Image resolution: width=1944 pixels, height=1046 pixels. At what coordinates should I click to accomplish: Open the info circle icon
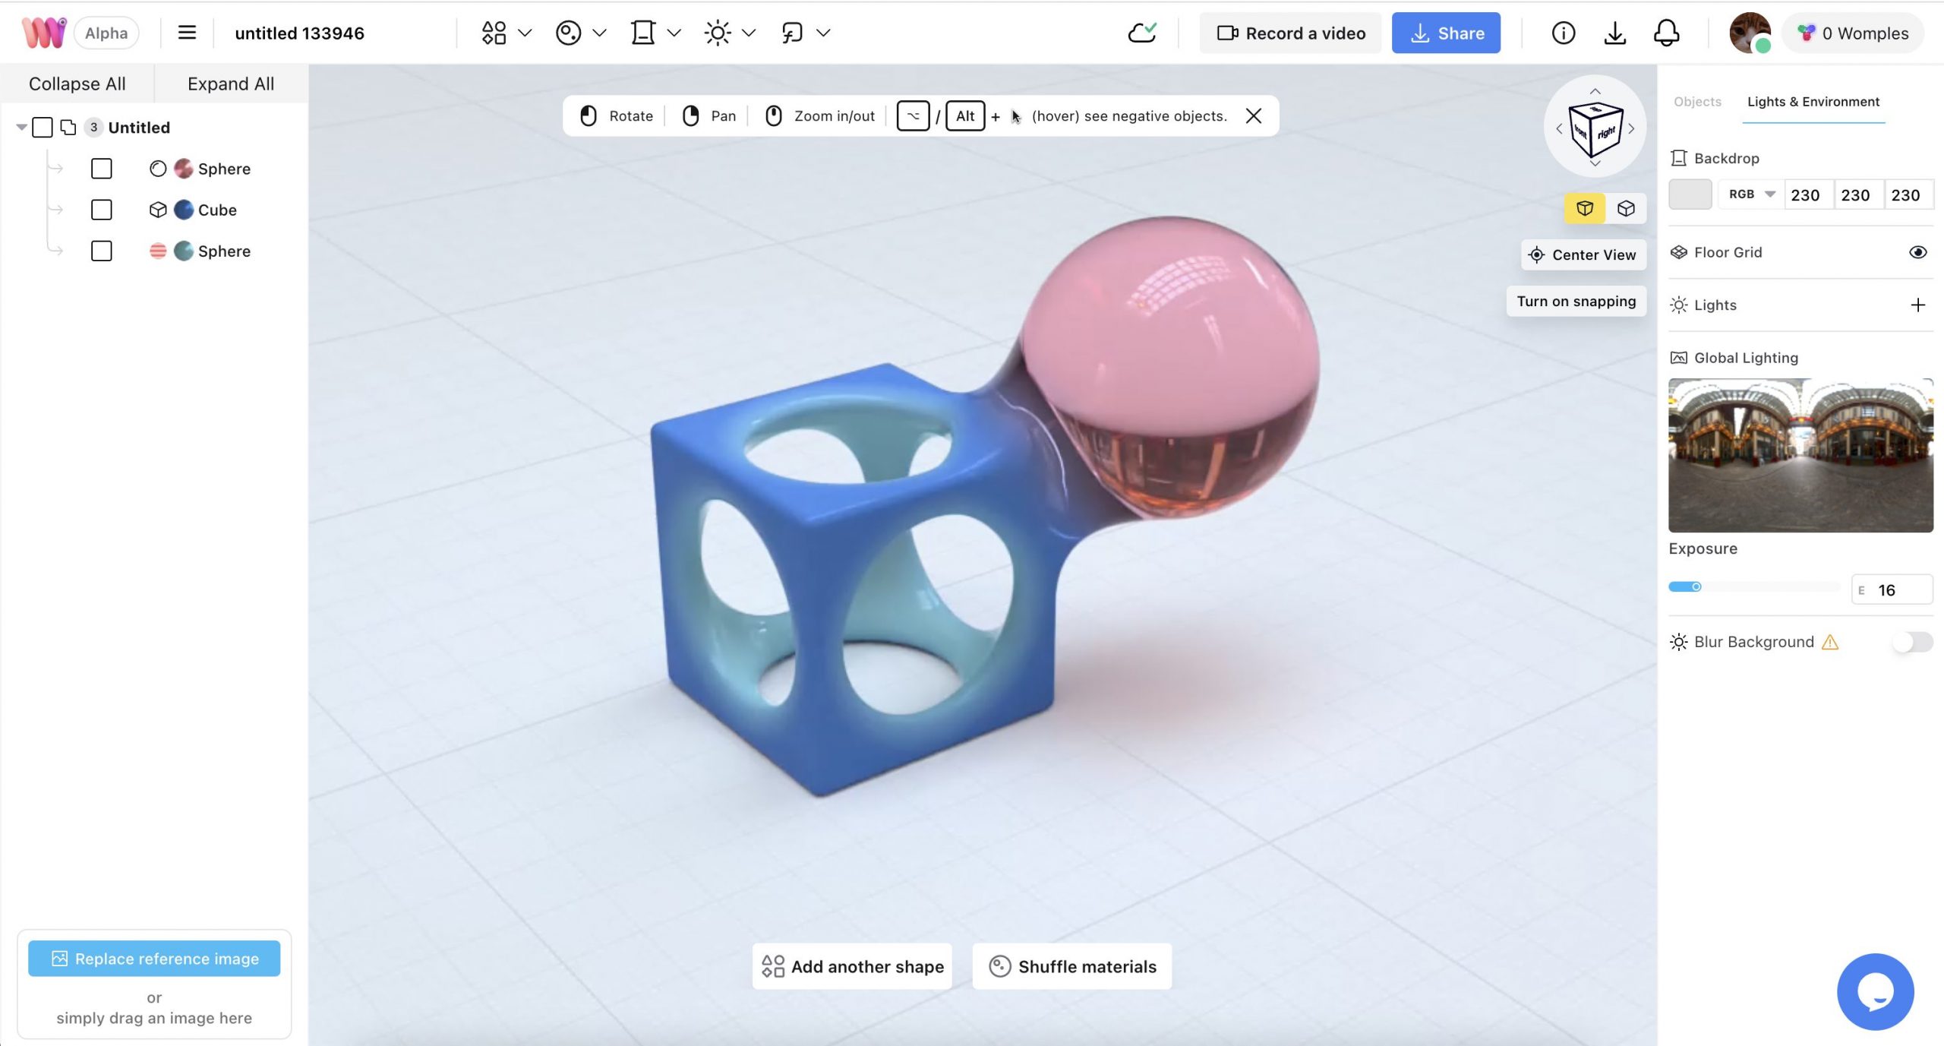[1563, 33]
